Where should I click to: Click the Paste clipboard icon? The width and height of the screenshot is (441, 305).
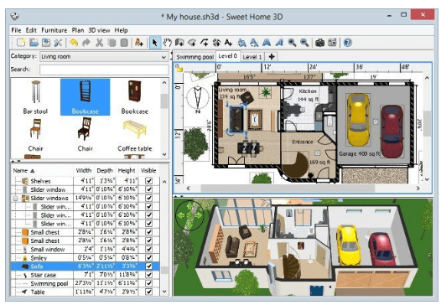click(124, 43)
